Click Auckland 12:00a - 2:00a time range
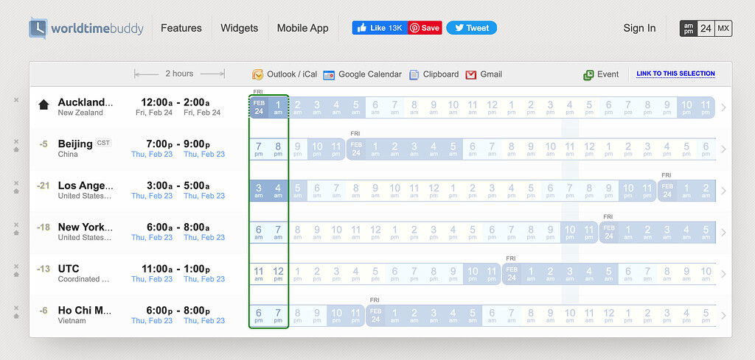This screenshot has width=755, height=360. 175,102
